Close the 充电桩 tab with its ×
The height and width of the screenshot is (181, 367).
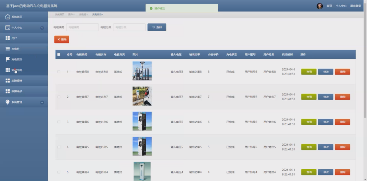tap(87, 15)
